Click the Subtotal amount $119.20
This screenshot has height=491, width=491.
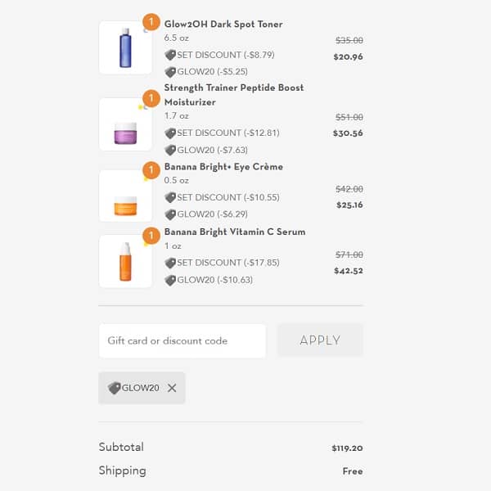coord(347,448)
